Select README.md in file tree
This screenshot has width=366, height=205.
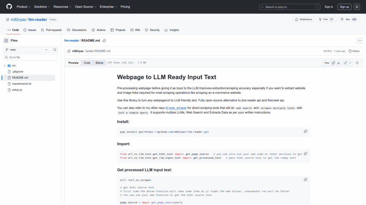pyautogui.click(x=29, y=78)
